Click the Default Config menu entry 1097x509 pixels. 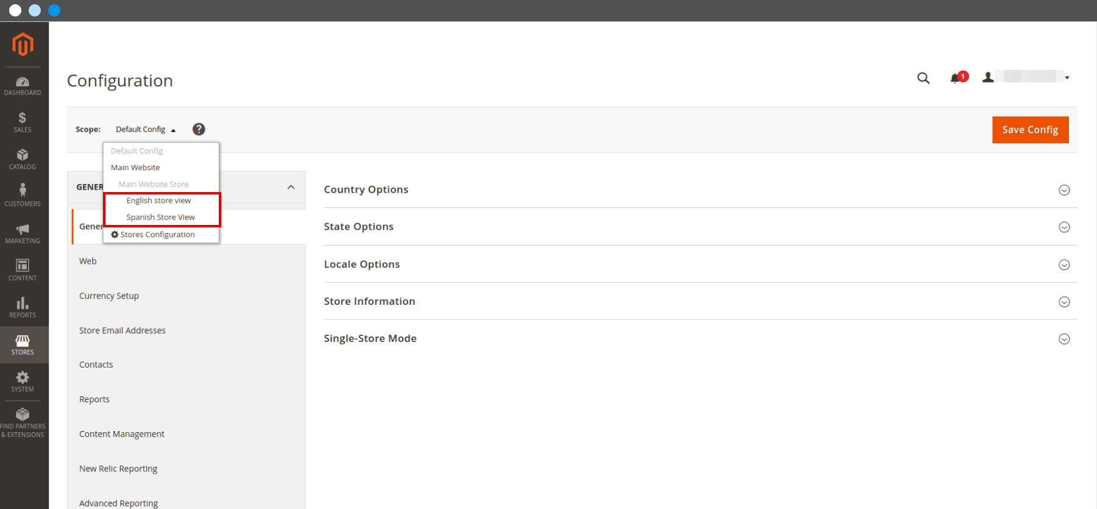(137, 151)
